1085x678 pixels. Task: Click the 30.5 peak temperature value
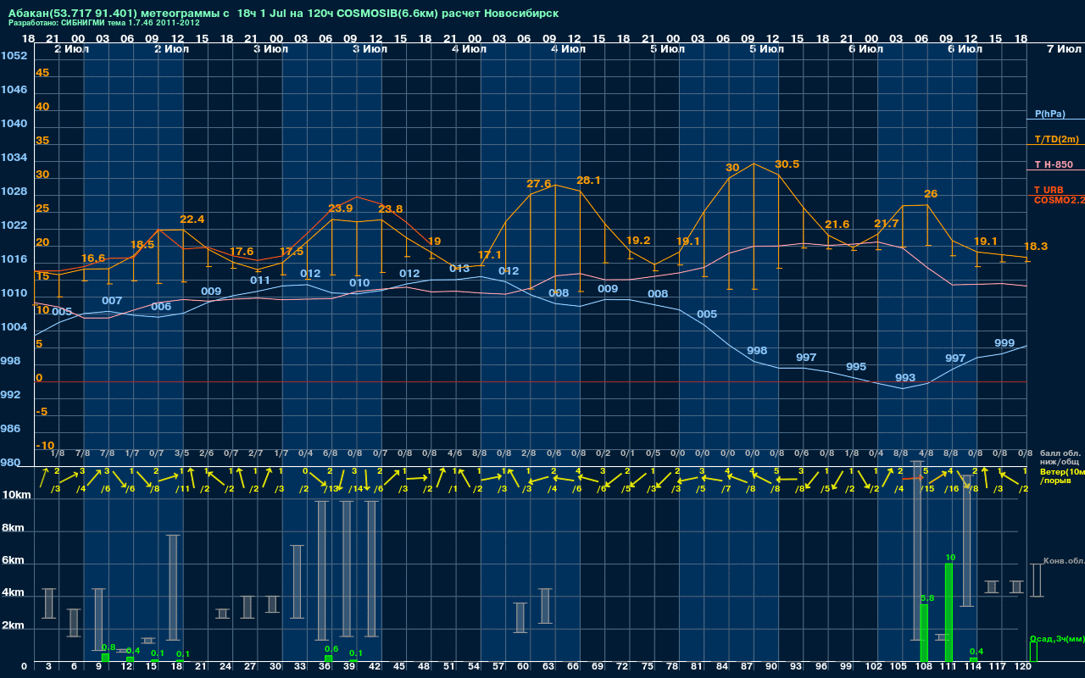click(x=787, y=164)
